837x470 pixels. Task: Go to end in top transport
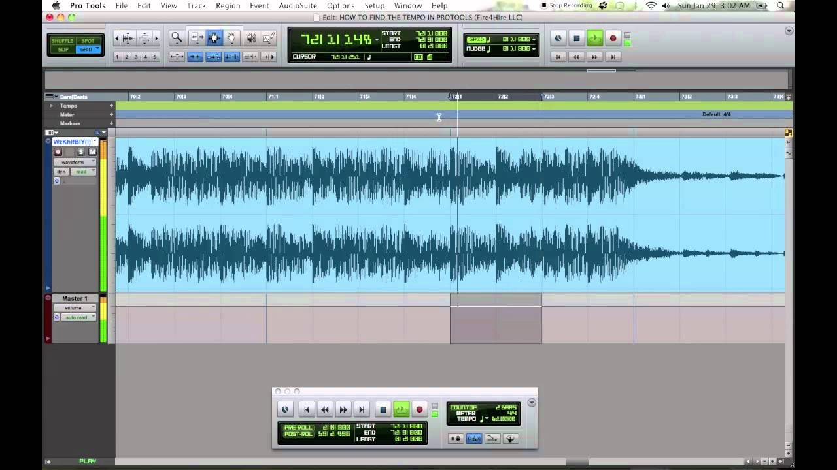point(613,57)
